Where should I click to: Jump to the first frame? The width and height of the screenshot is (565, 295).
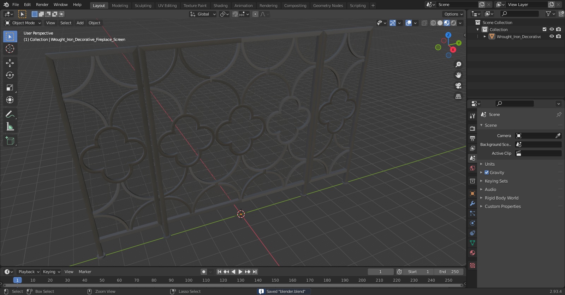point(219,272)
